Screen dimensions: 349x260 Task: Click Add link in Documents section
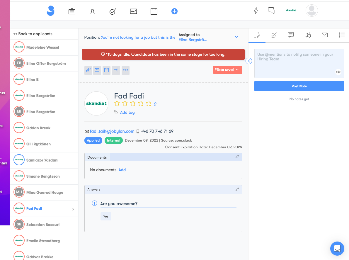[x=122, y=170]
